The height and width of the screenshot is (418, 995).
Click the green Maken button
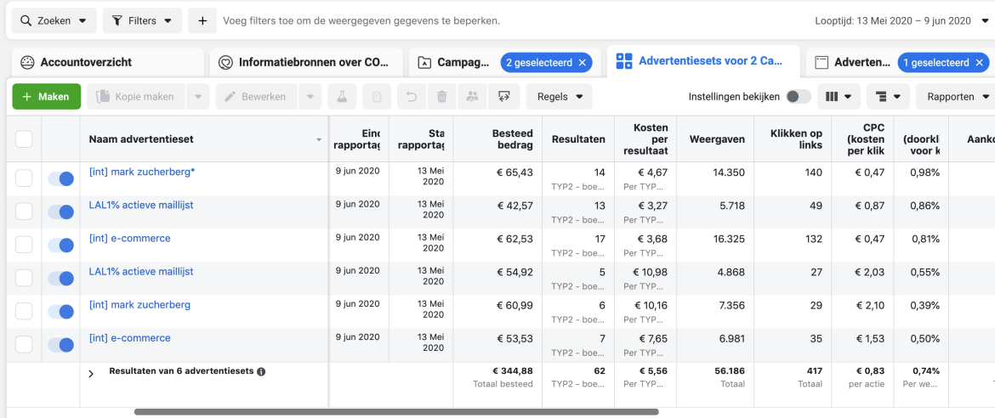[46, 96]
